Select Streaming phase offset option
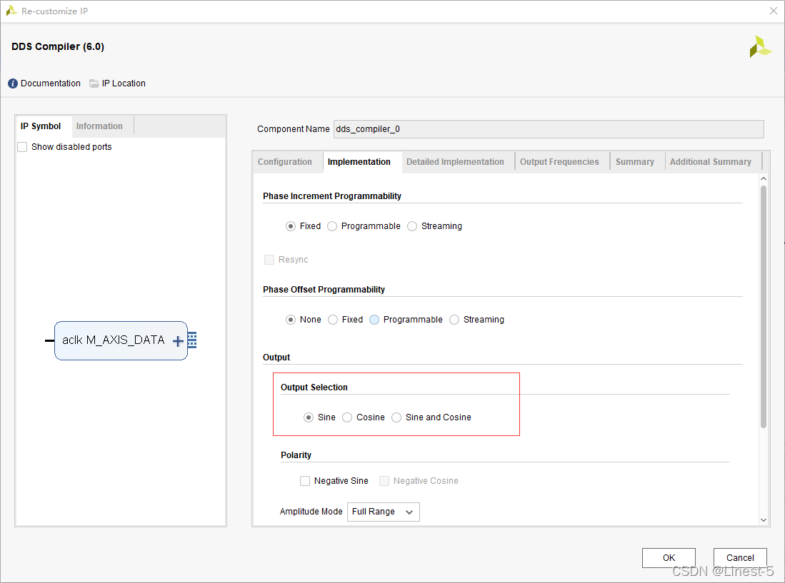The height and width of the screenshot is (583, 785). (454, 320)
